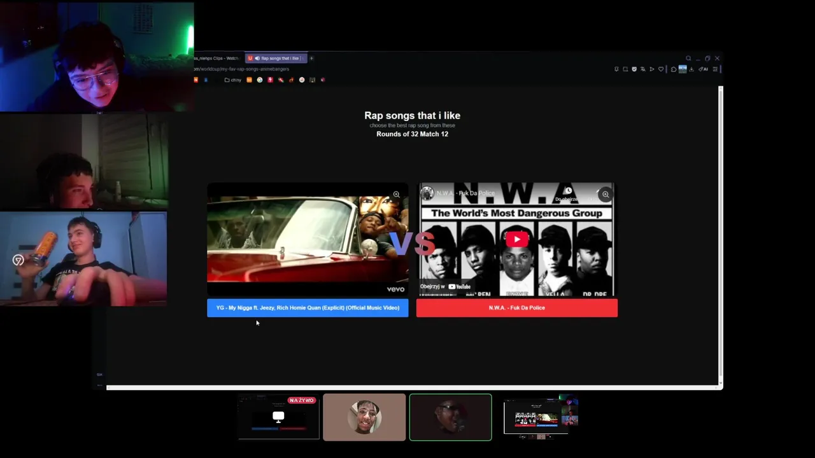Open the AI assistant toolbar button
Screen dimensions: 815x458
(703, 69)
